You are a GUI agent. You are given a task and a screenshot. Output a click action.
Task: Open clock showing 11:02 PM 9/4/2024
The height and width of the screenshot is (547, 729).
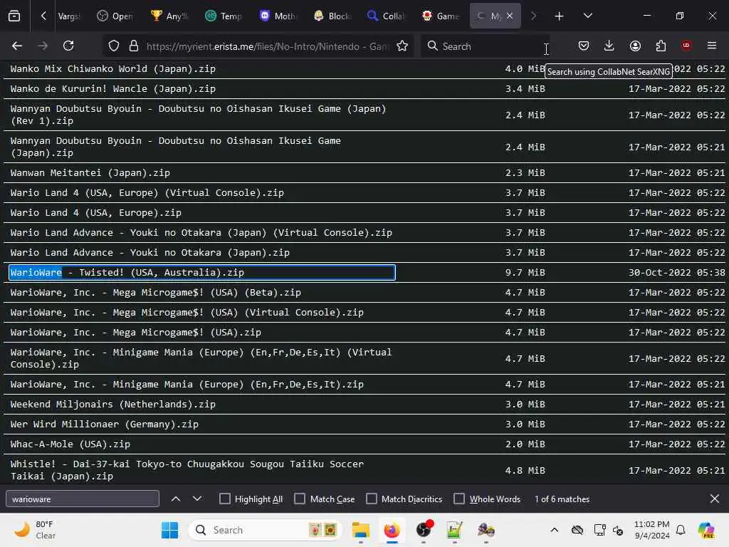coord(652,530)
